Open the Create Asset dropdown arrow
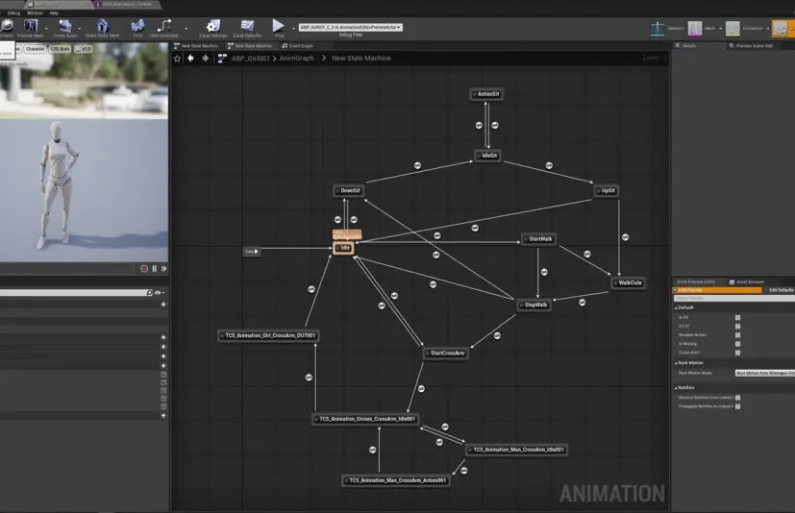Screen dimensions: 795x513 click(x=80, y=29)
